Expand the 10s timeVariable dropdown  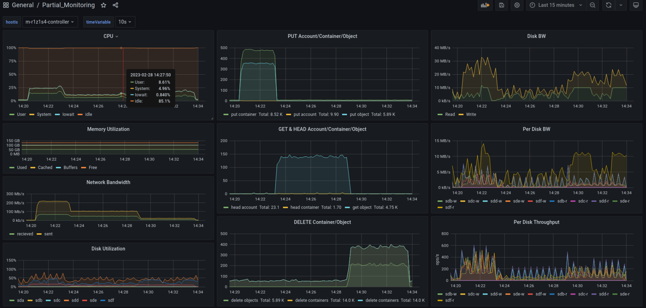[125, 22]
